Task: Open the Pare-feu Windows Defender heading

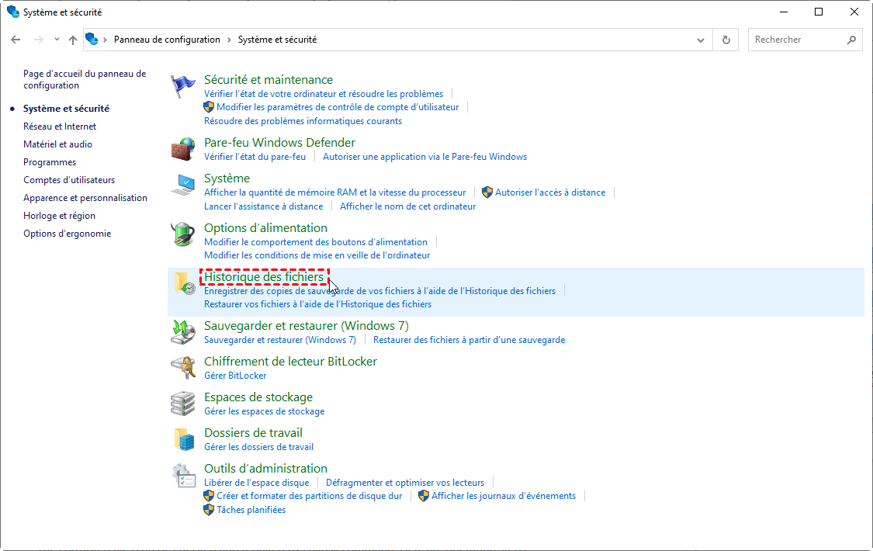Action: 279,143
